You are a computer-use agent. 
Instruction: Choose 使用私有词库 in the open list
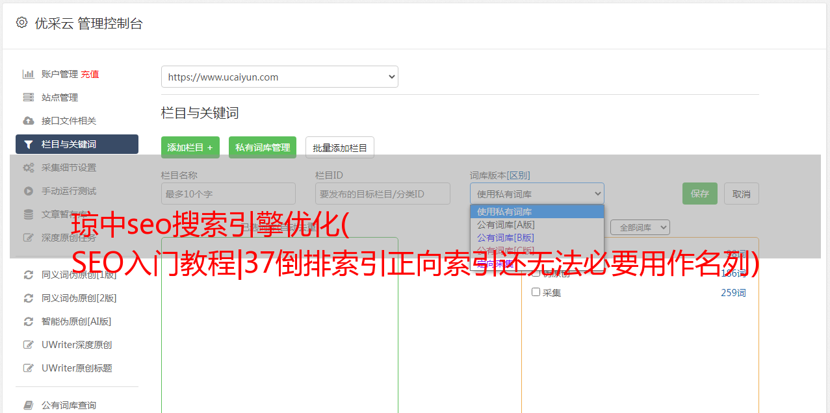point(537,212)
